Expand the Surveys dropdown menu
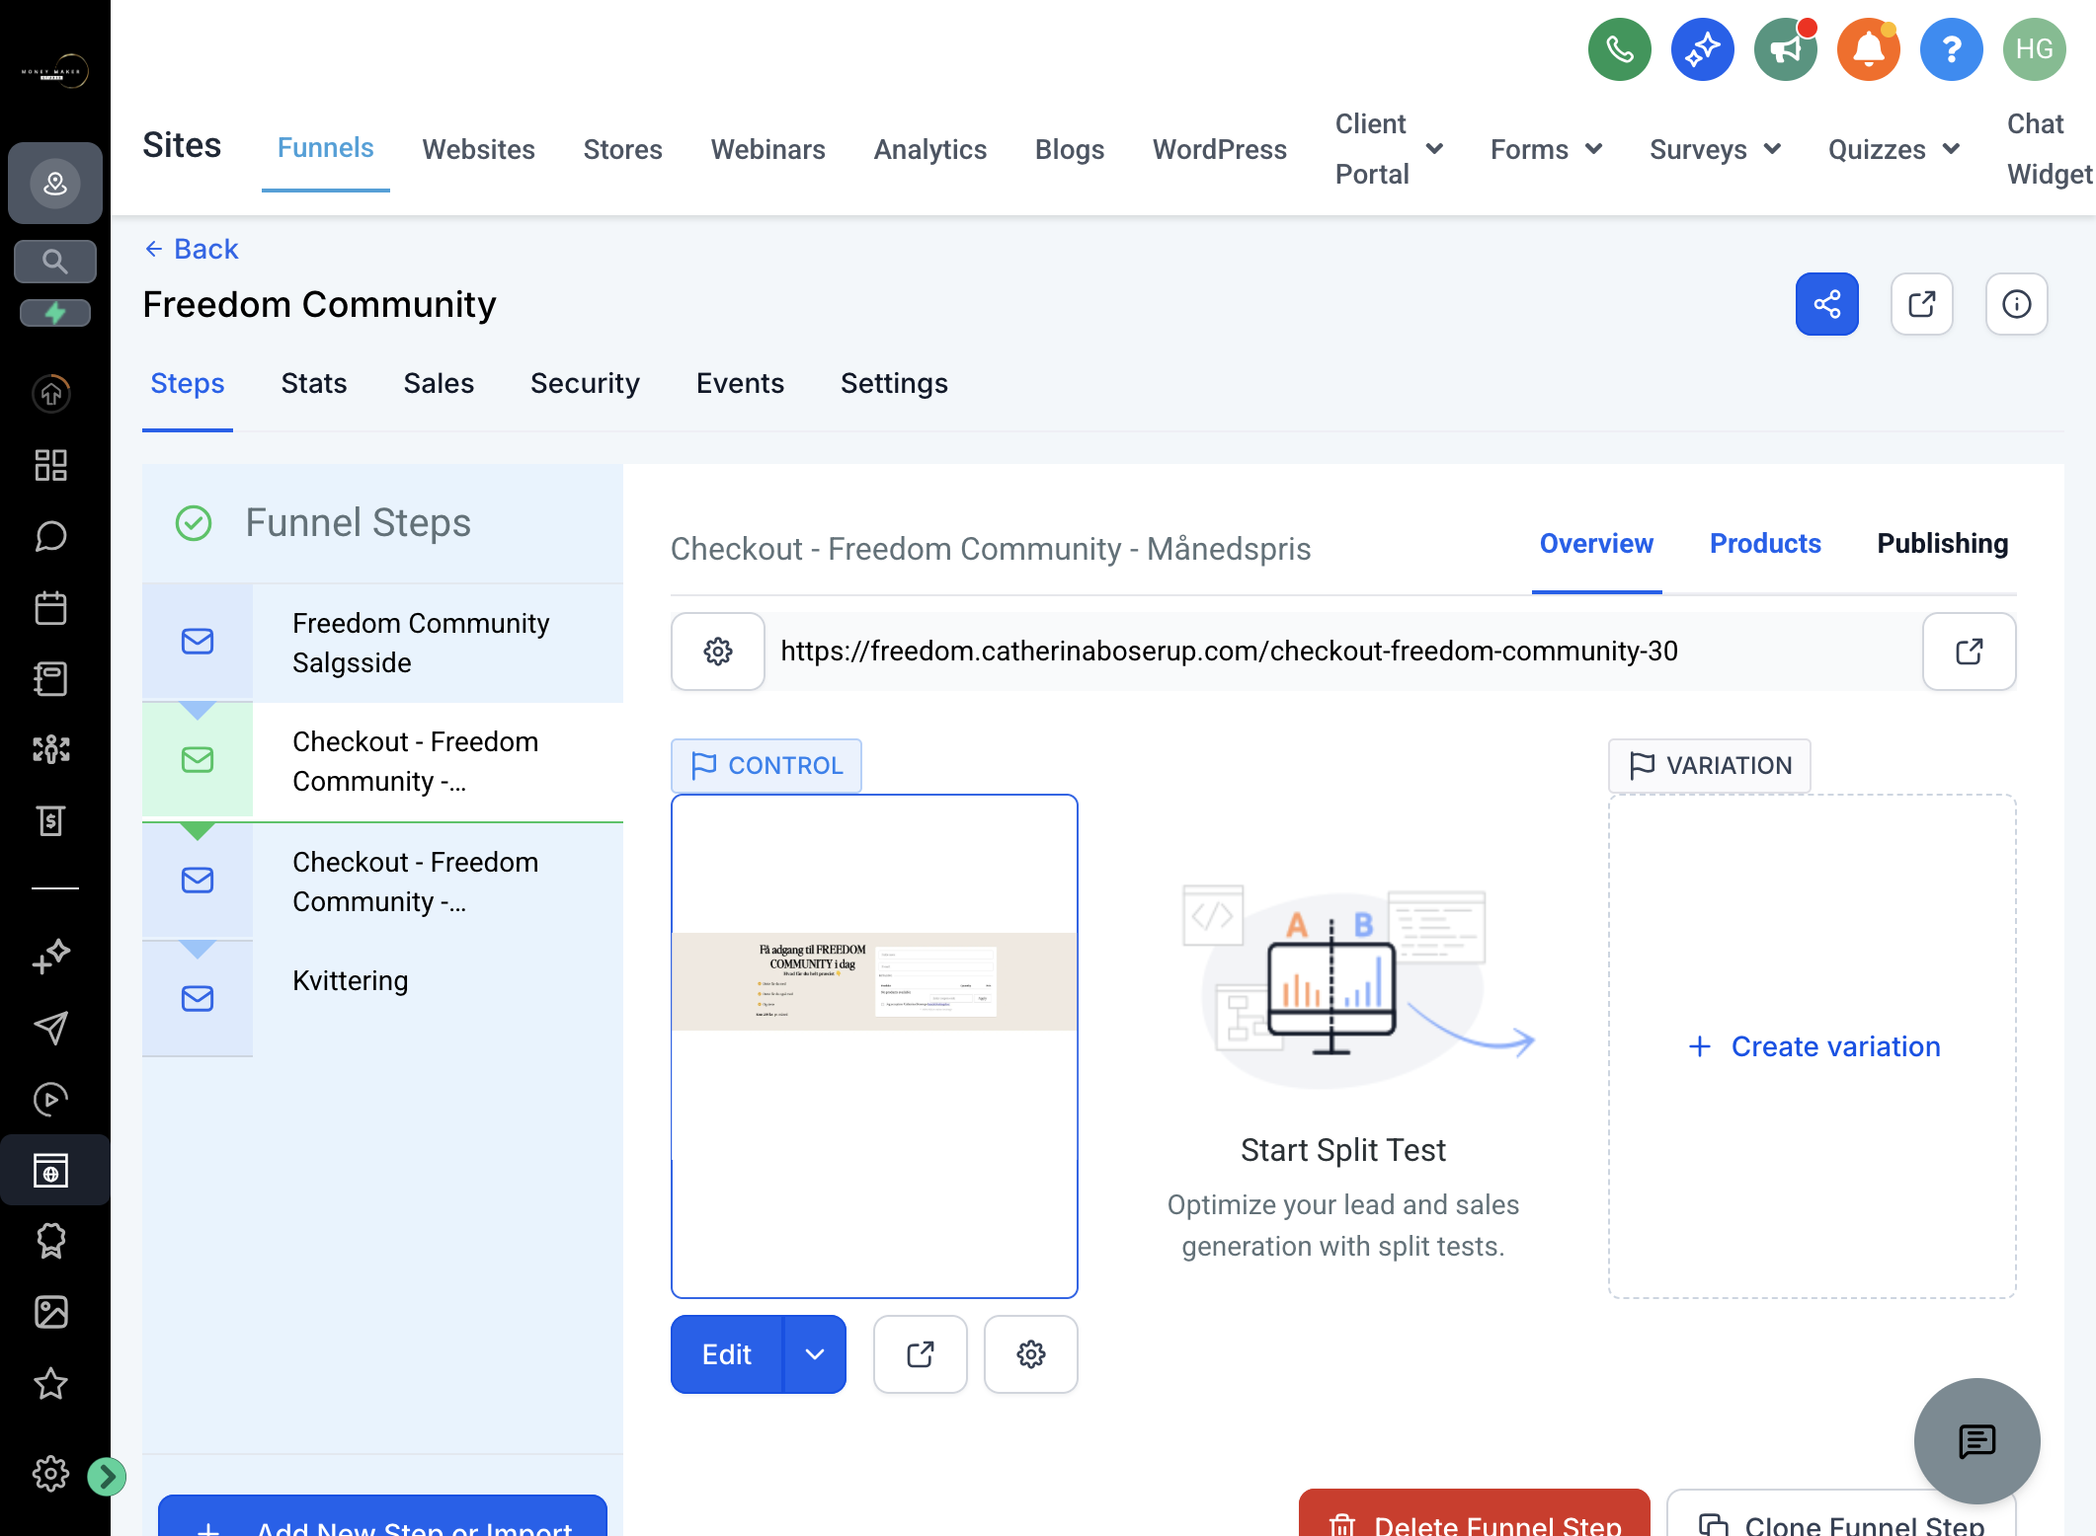Screen dimensions: 2096x1536 [1772, 149]
